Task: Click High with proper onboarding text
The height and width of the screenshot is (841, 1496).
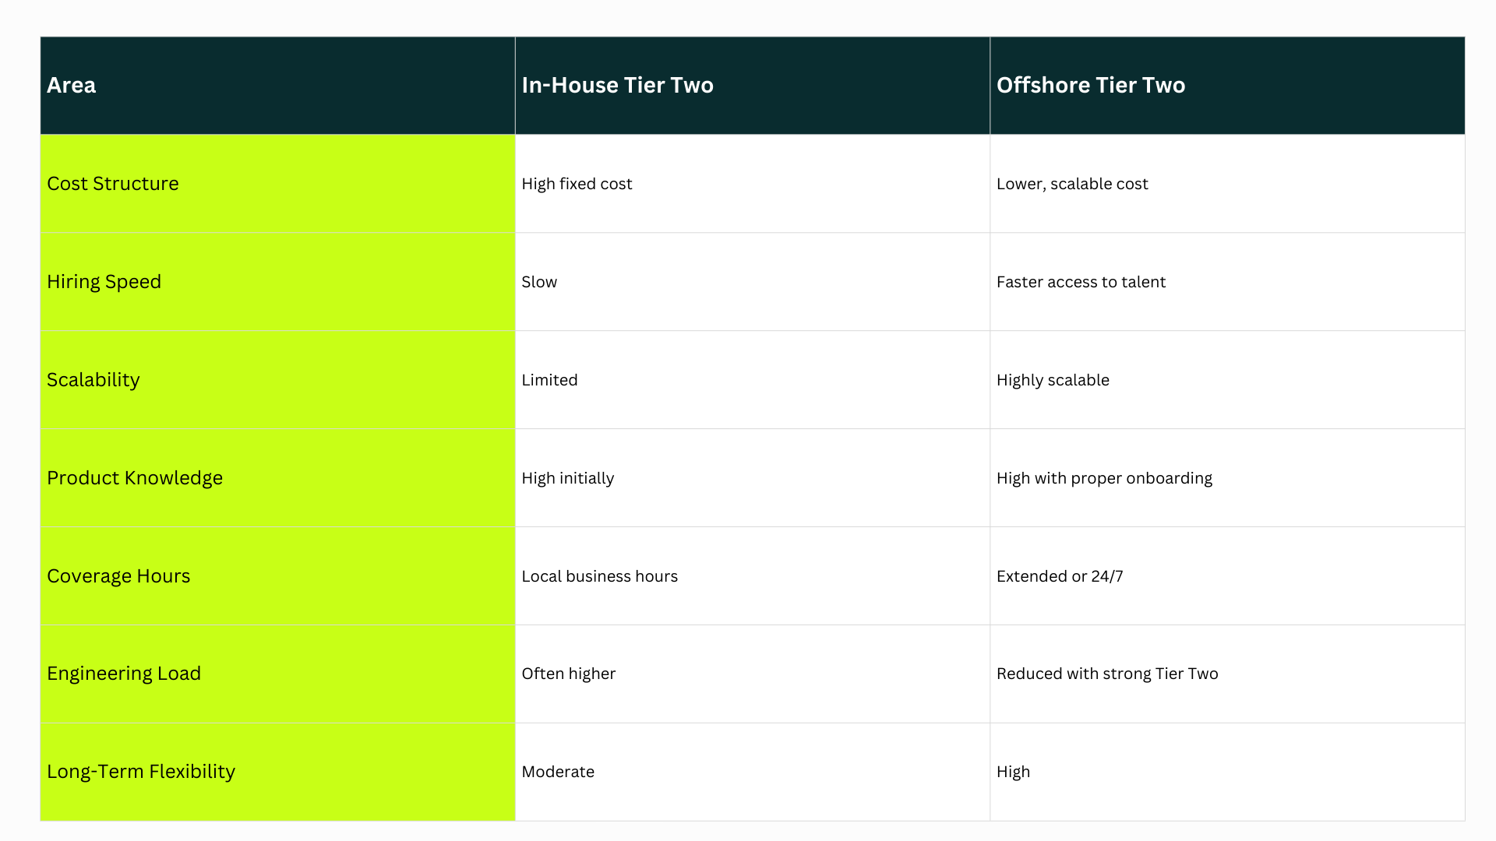Action: point(1104,478)
